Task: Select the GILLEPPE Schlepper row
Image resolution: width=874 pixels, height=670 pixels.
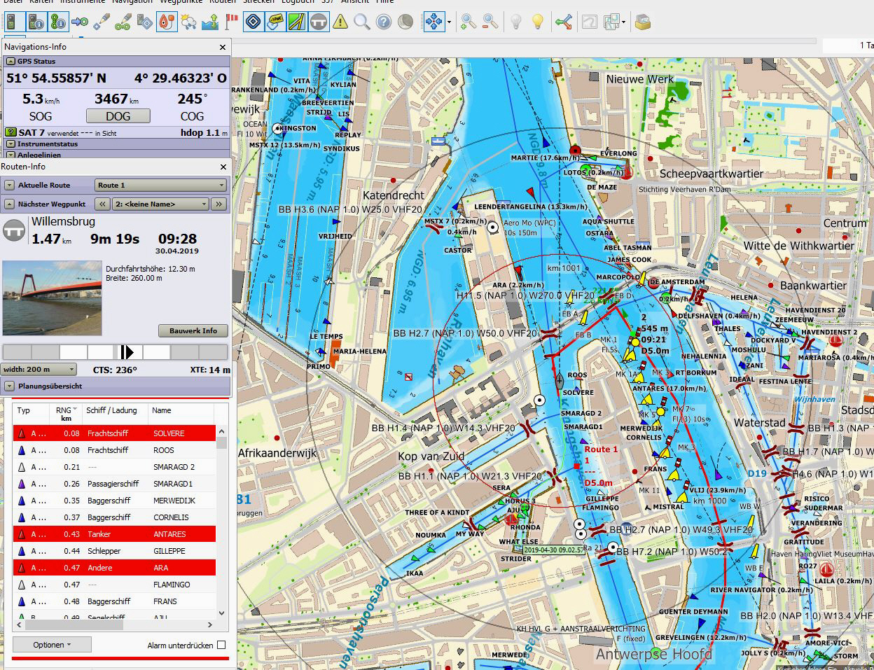Action: (x=114, y=551)
